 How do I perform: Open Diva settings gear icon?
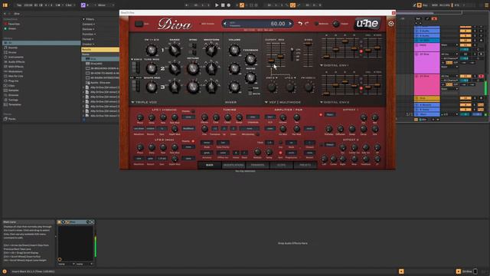391,24
